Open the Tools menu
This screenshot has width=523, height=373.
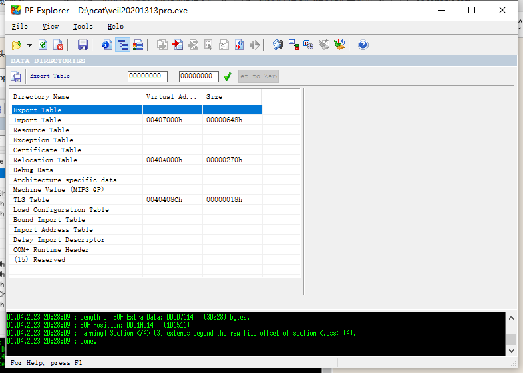click(83, 27)
